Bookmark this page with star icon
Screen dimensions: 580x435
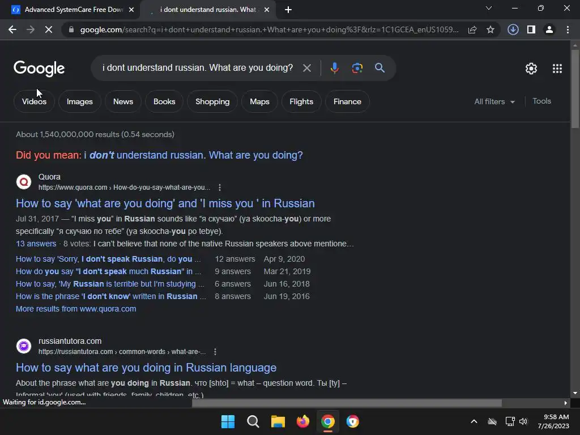point(491,29)
